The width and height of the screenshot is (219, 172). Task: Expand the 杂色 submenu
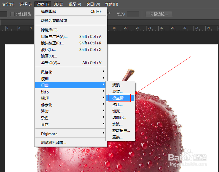pos(71,118)
